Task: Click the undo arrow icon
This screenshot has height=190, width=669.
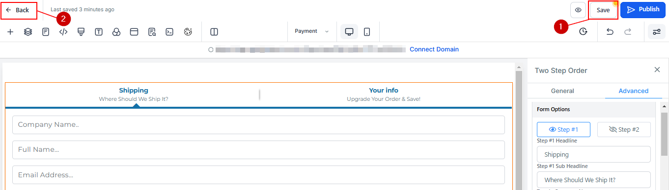Action: pos(610,31)
